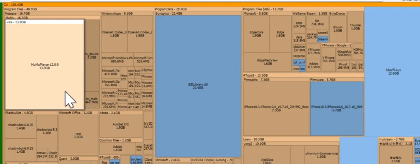420x164 pixels.
Task: Select the WindowsApps - 9.1GB header
Action: point(127,13)
